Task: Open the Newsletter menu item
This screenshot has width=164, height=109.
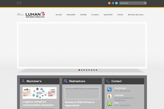Action: [71, 15]
